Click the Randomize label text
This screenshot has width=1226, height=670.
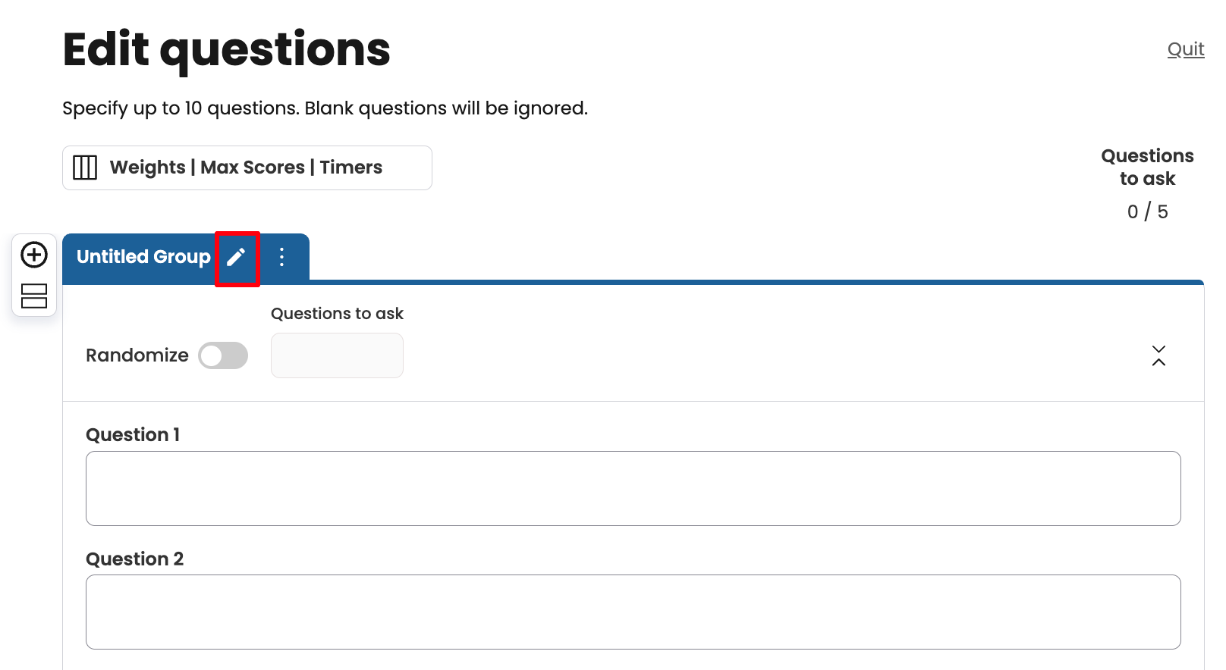tap(137, 355)
